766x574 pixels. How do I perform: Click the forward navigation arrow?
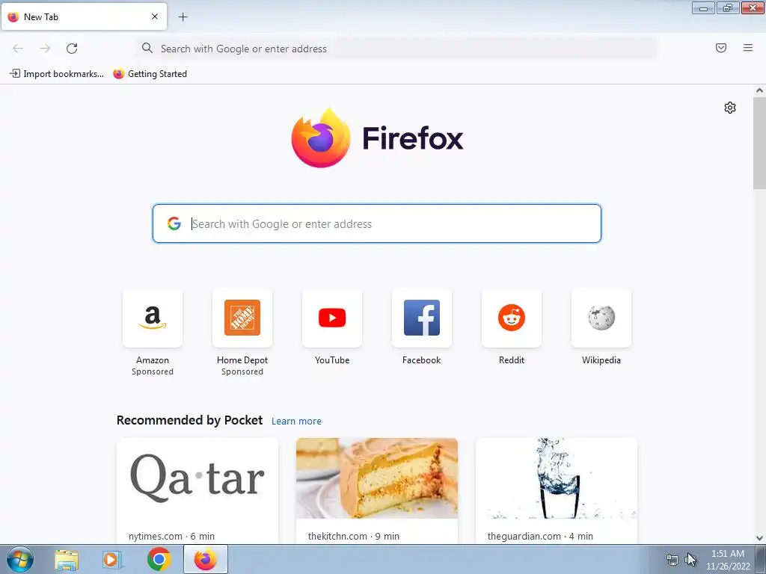[45, 49]
